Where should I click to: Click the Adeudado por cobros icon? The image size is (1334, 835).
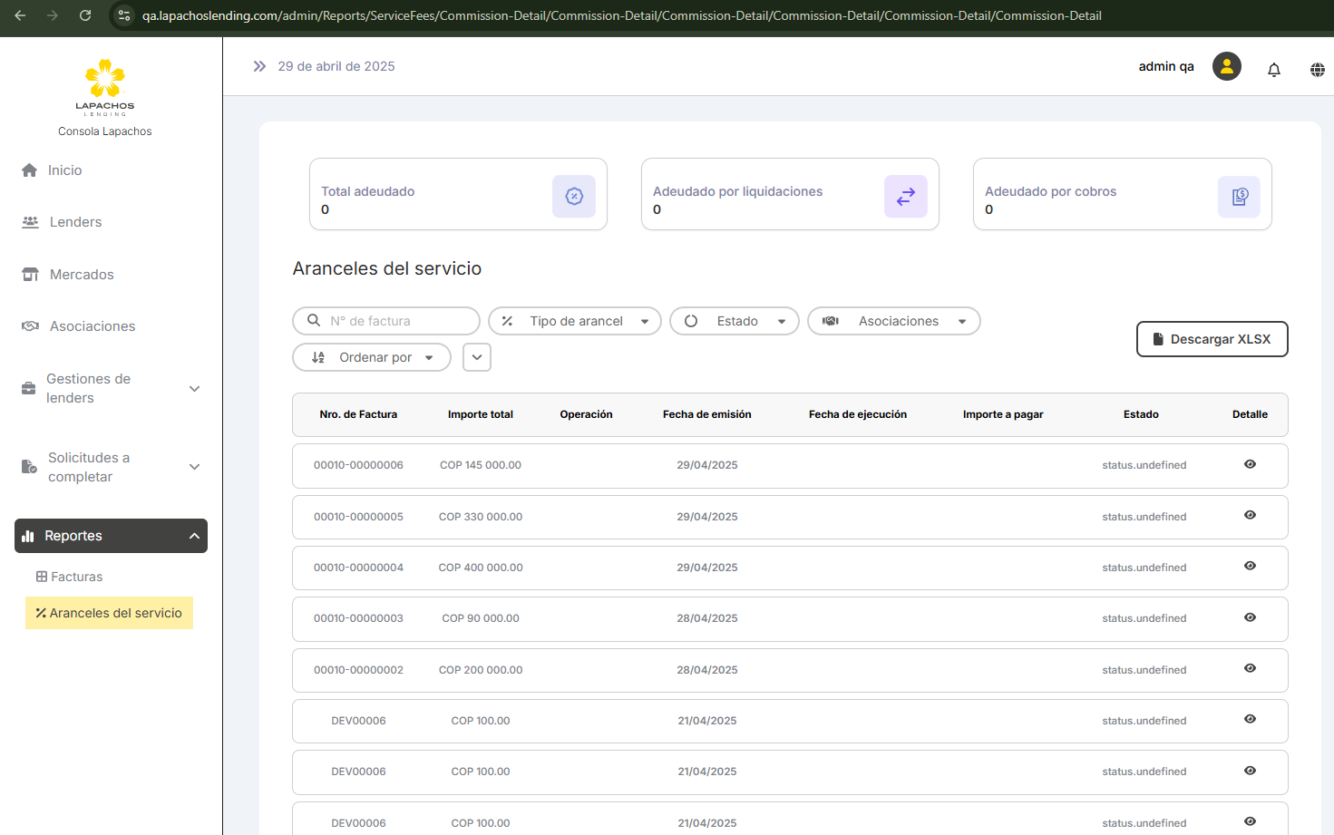click(x=1239, y=196)
